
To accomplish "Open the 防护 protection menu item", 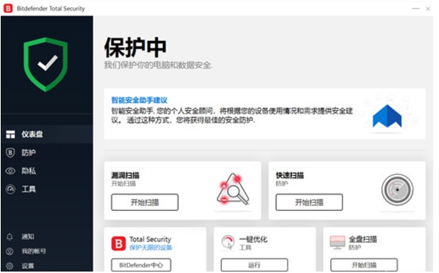I will tap(47, 153).
